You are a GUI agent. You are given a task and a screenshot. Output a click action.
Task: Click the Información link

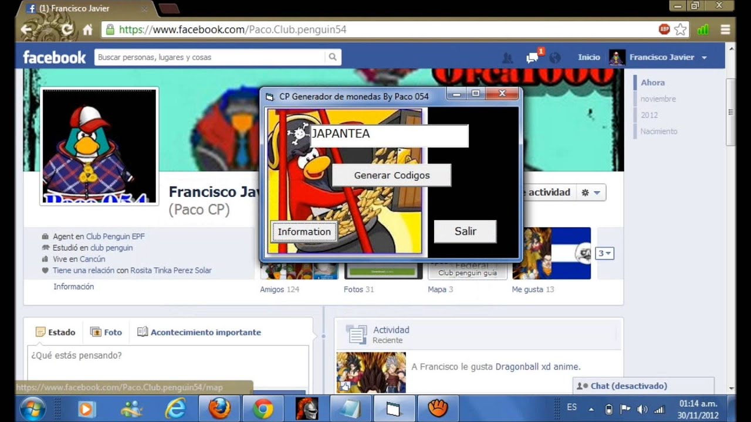coord(73,287)
